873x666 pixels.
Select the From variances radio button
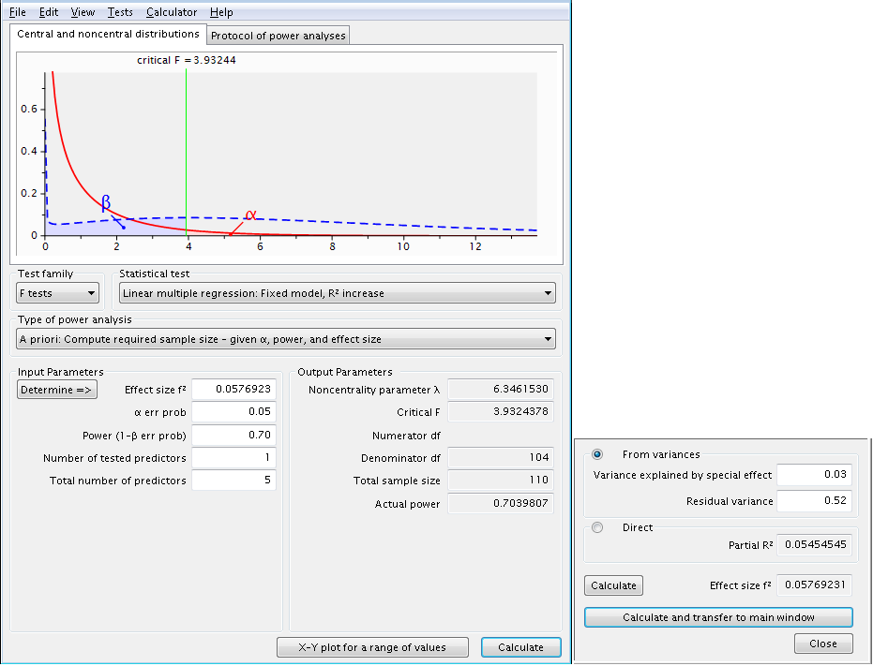pos(598,454)
